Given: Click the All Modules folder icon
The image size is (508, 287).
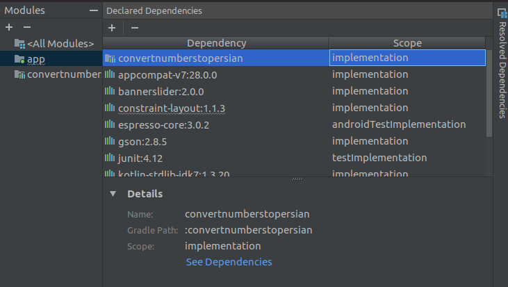Looking at the screenshot, I should point(19,43).
